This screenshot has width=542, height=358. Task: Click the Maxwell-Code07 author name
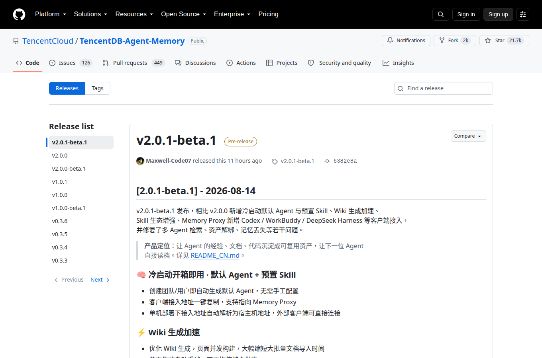169,161
